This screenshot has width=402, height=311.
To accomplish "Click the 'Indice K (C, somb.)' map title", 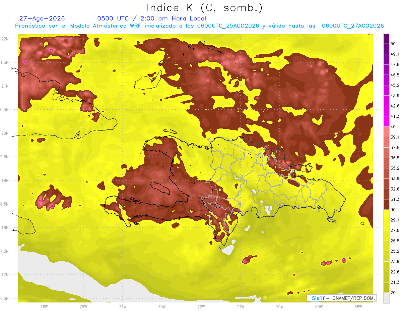I will pos(205,8).
